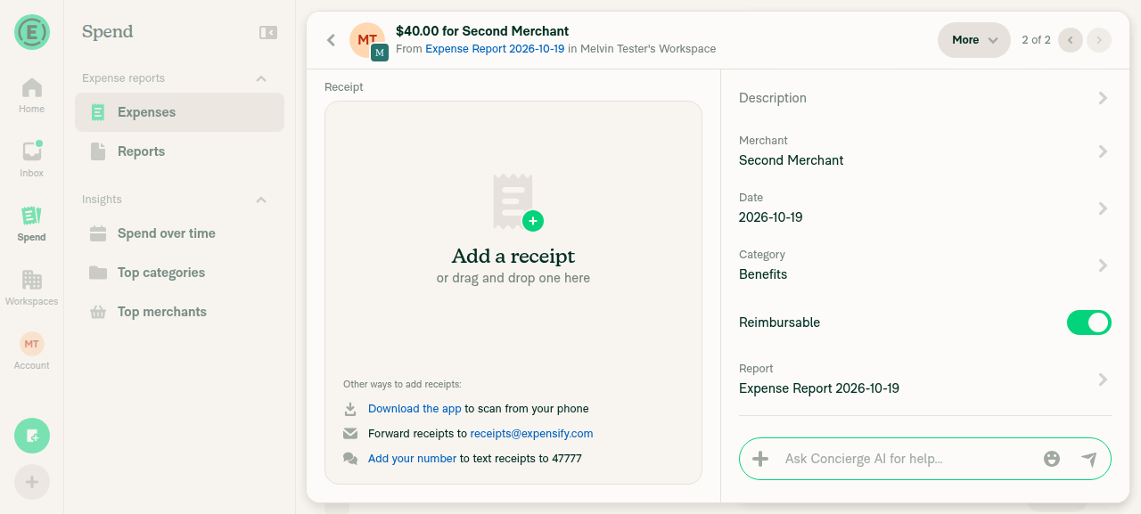This screenshot has width=1141, height=514.
Task: Open the Date field chevron
Action: (x=1103, y=208)
